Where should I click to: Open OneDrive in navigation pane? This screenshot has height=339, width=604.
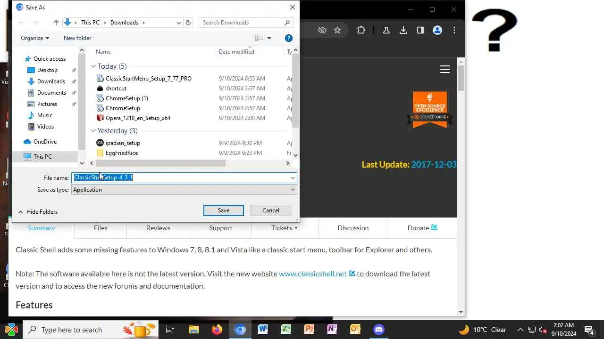coord(45,142)
